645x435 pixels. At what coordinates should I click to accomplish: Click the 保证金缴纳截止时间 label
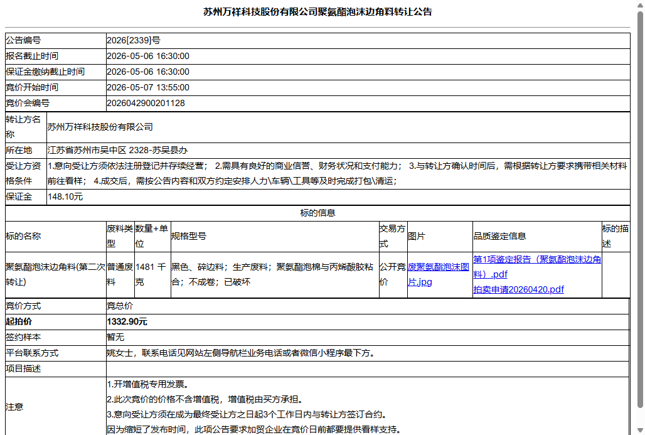pyautogui.click(x=45, y=72)
